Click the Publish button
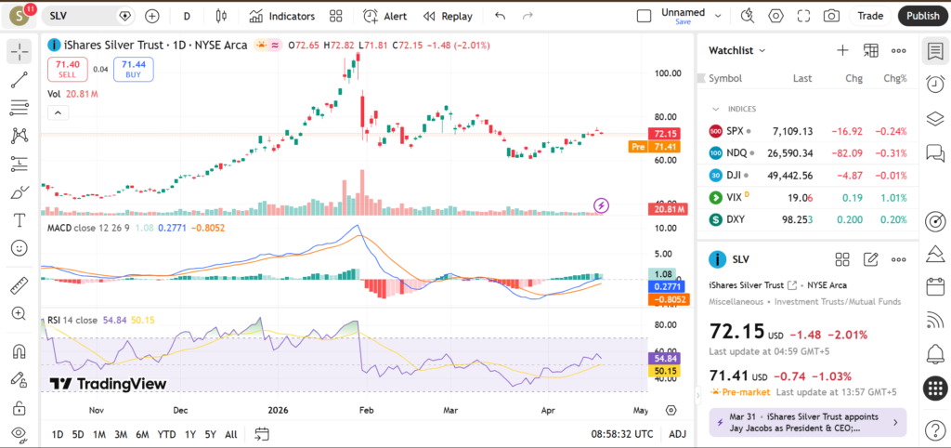 click(x=922, y=16)
